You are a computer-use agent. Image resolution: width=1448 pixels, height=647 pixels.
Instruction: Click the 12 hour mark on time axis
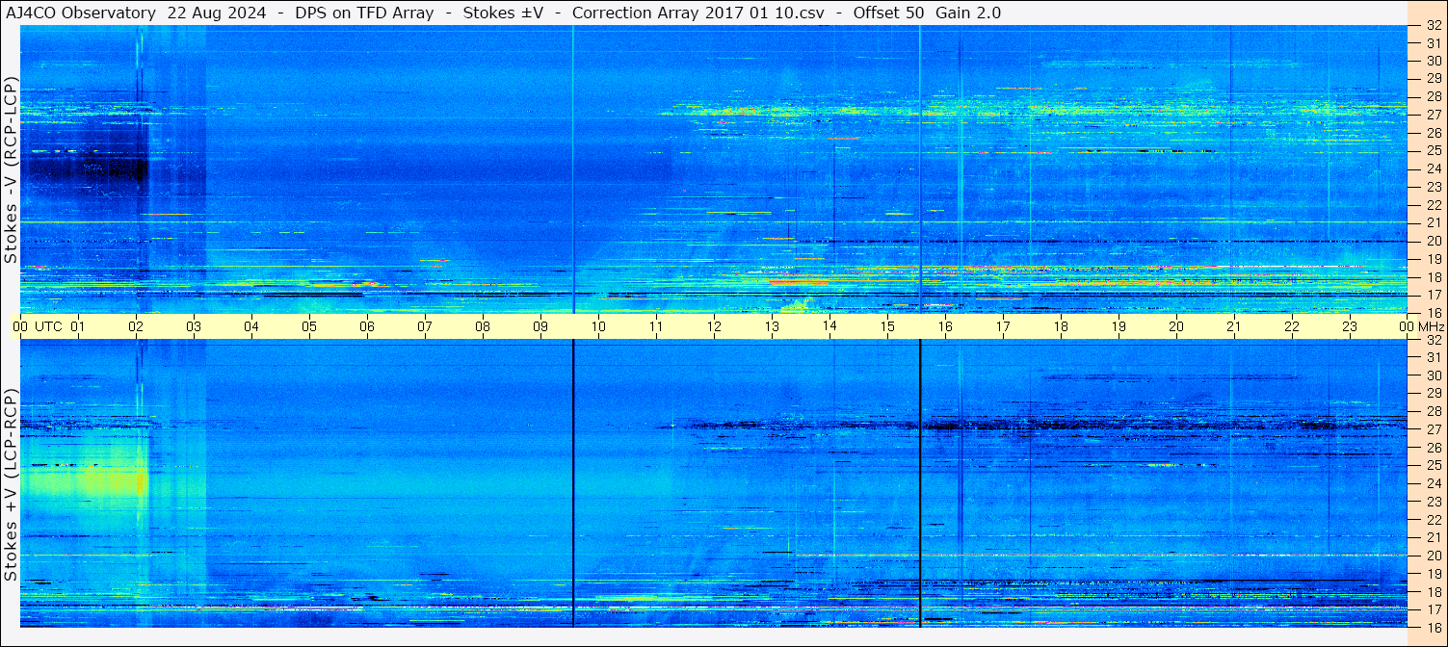tap(714, 326)
